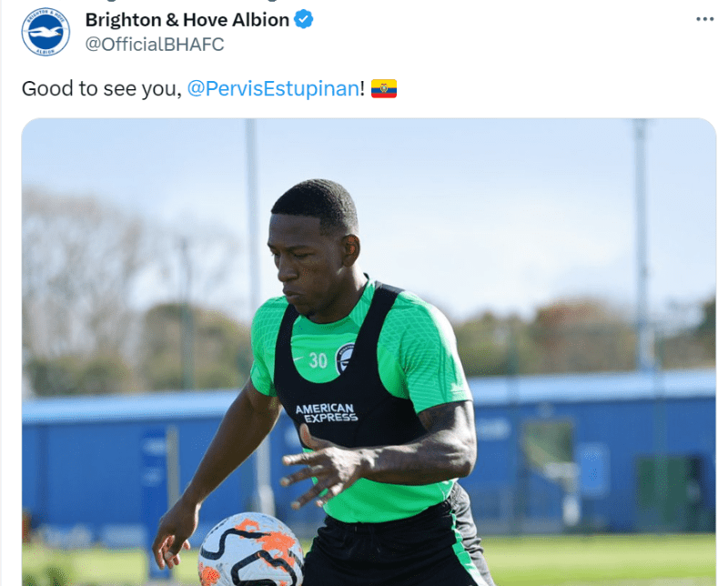
Task: Click the Nike swoosh on the green shirt
Action: [298, 359]
